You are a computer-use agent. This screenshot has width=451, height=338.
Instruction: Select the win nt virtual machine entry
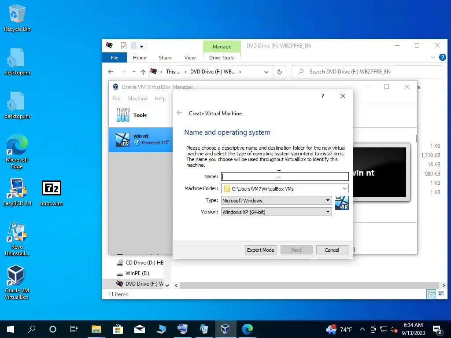tap(140, 140)
